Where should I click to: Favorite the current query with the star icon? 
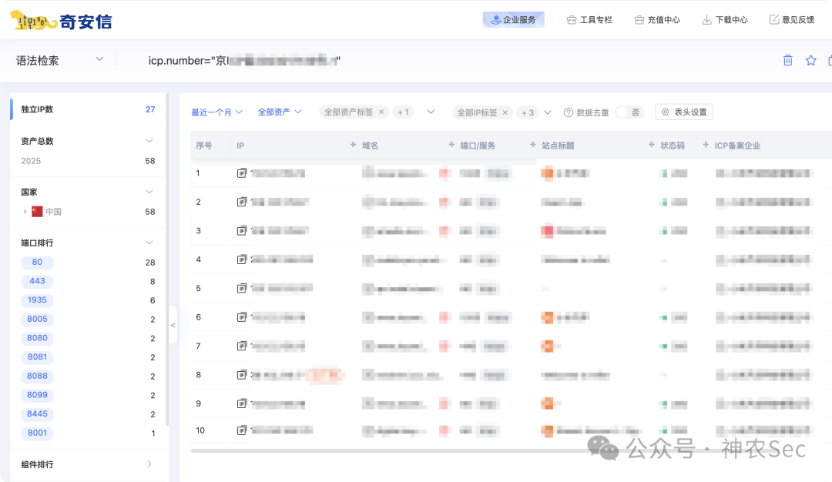[x=810, y=60]
